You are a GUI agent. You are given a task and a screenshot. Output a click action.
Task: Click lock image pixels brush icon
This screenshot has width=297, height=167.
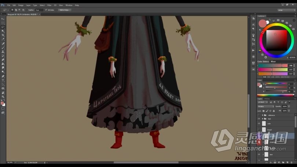coord(267,111)
